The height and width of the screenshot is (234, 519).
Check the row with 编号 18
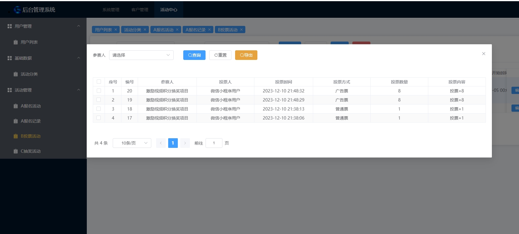99,109
